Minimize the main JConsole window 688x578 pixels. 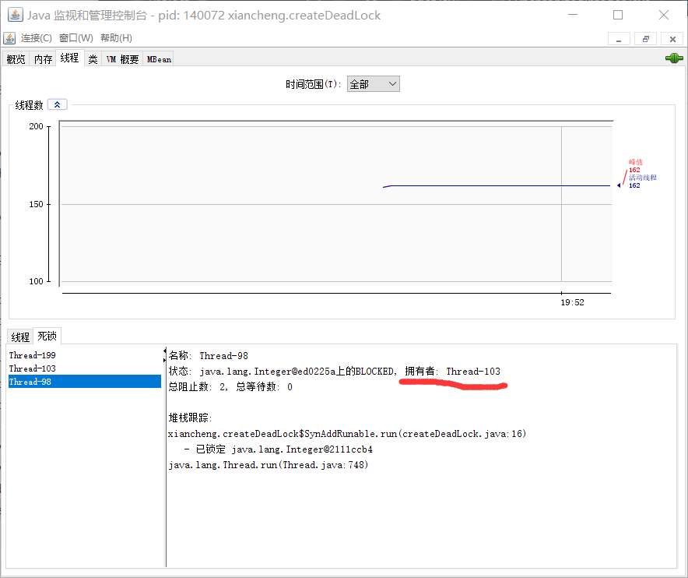coord(573,15)
